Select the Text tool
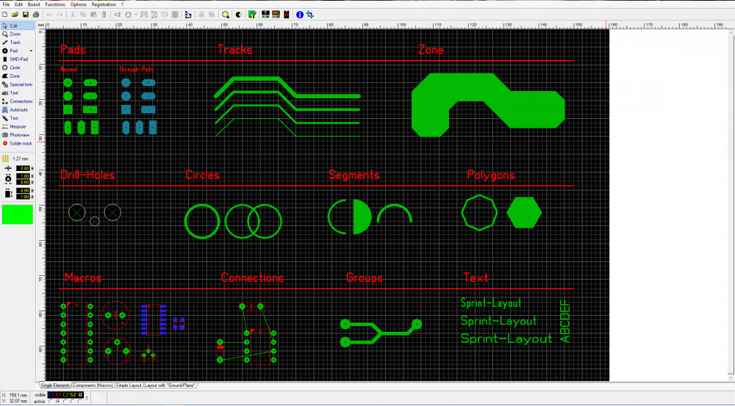This screenshot has height=406, width=735. (18, 93)
